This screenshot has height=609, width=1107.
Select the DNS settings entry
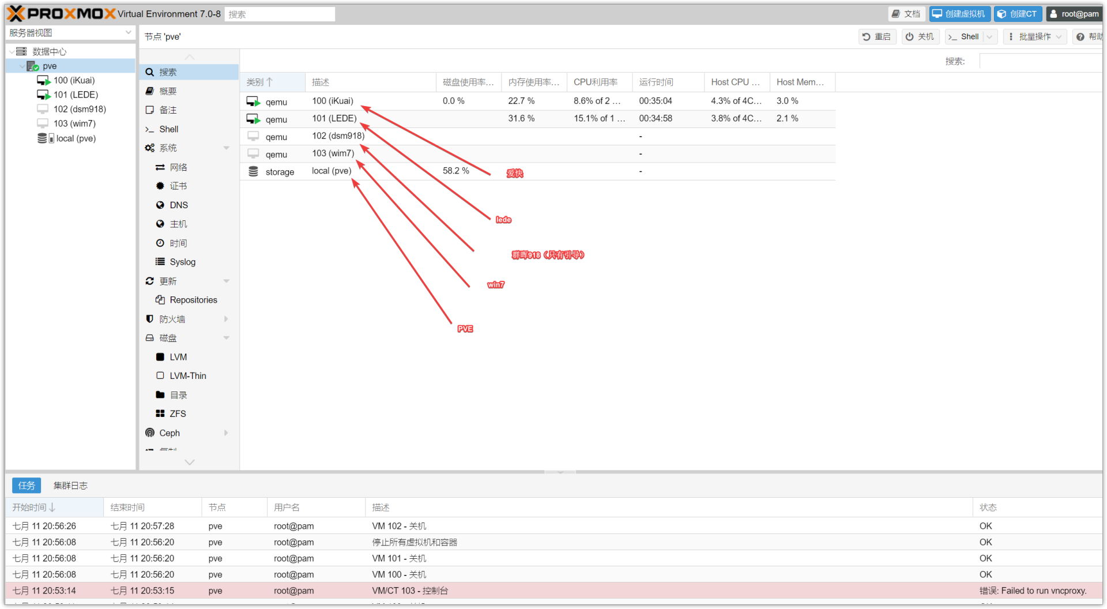click(x=179, y=205)
